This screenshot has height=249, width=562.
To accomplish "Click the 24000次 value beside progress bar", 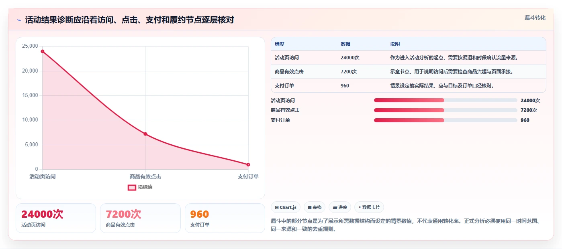I will click(x=530, y=101).
